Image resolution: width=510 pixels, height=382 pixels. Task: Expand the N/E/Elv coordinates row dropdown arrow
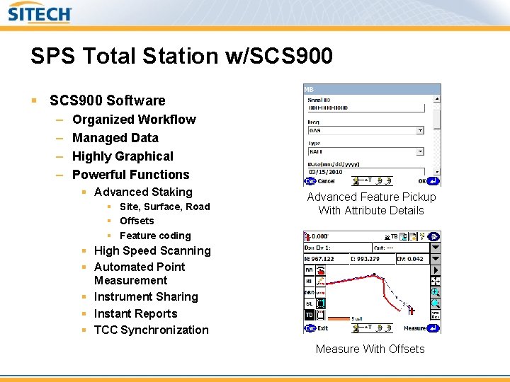[435, 259]
